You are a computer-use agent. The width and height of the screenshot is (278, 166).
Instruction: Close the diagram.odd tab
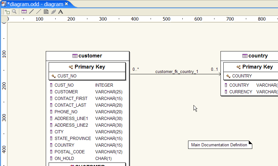click(66, 4)
